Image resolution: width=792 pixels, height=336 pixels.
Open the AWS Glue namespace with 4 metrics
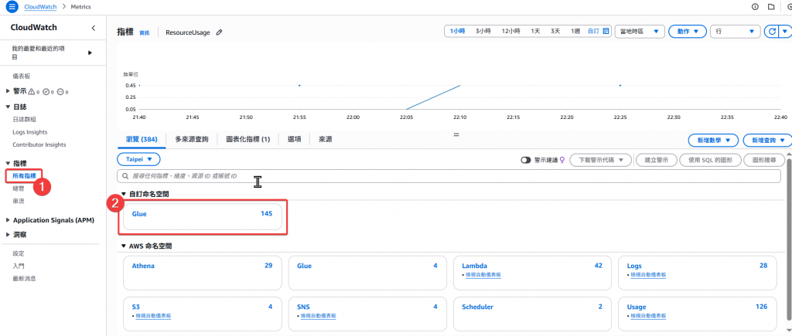367,273
